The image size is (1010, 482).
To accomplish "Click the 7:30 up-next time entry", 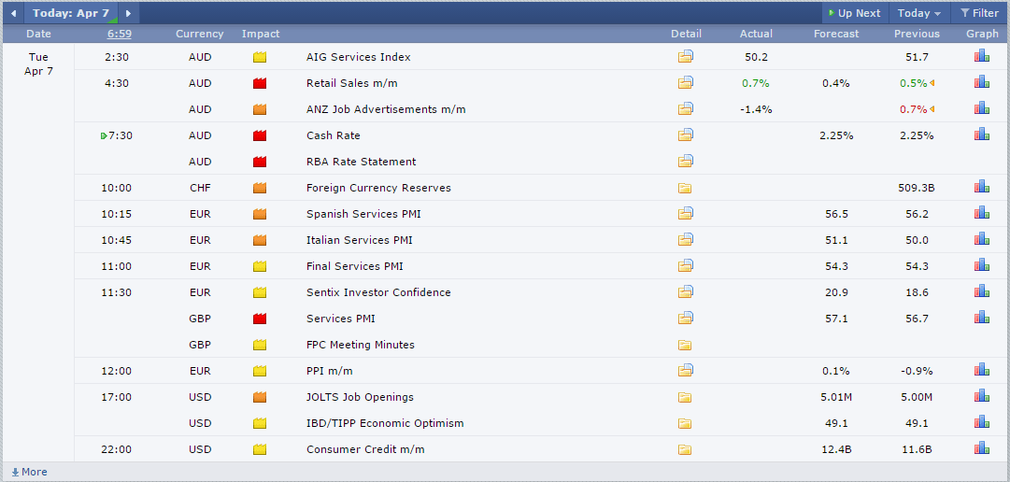I will (117, 135).
